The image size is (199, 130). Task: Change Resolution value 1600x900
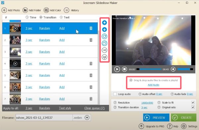click(147, 103)
